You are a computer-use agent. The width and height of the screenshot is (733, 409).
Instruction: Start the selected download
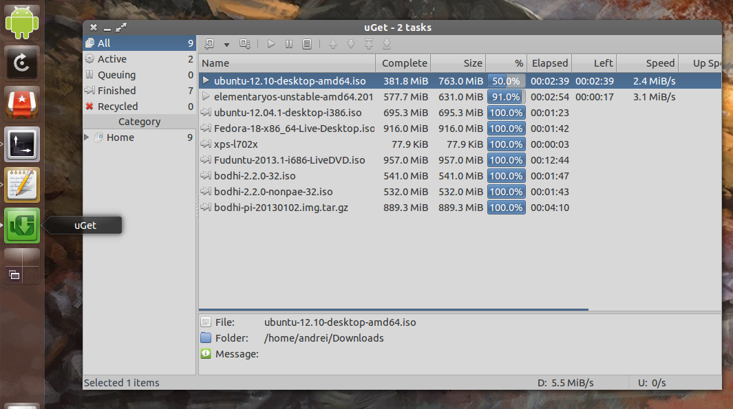[270, 43]
